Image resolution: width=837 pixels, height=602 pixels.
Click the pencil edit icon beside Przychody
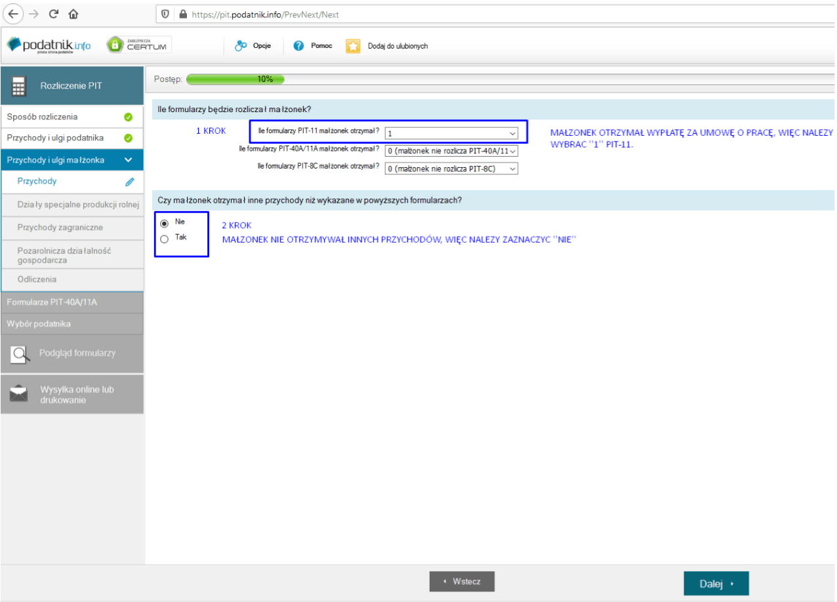click(x=129, y=182)
